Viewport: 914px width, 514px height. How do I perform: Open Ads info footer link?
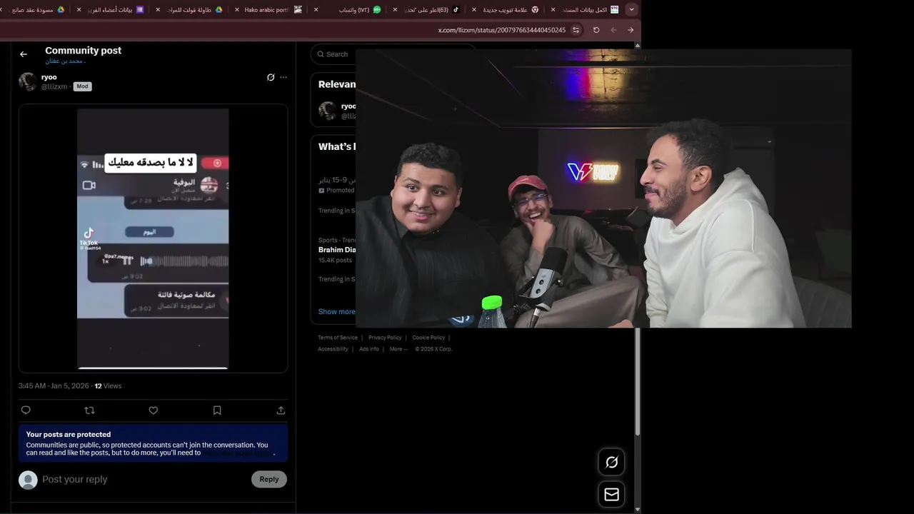[369, 349]
